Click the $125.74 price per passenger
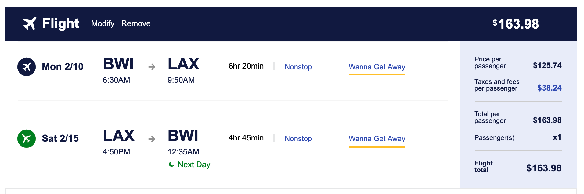584x194 pixels. [x=547, y=65]
